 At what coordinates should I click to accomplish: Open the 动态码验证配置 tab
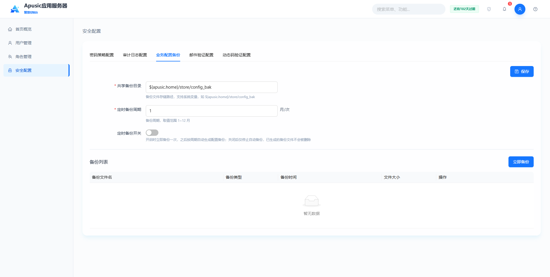point(237,55)
